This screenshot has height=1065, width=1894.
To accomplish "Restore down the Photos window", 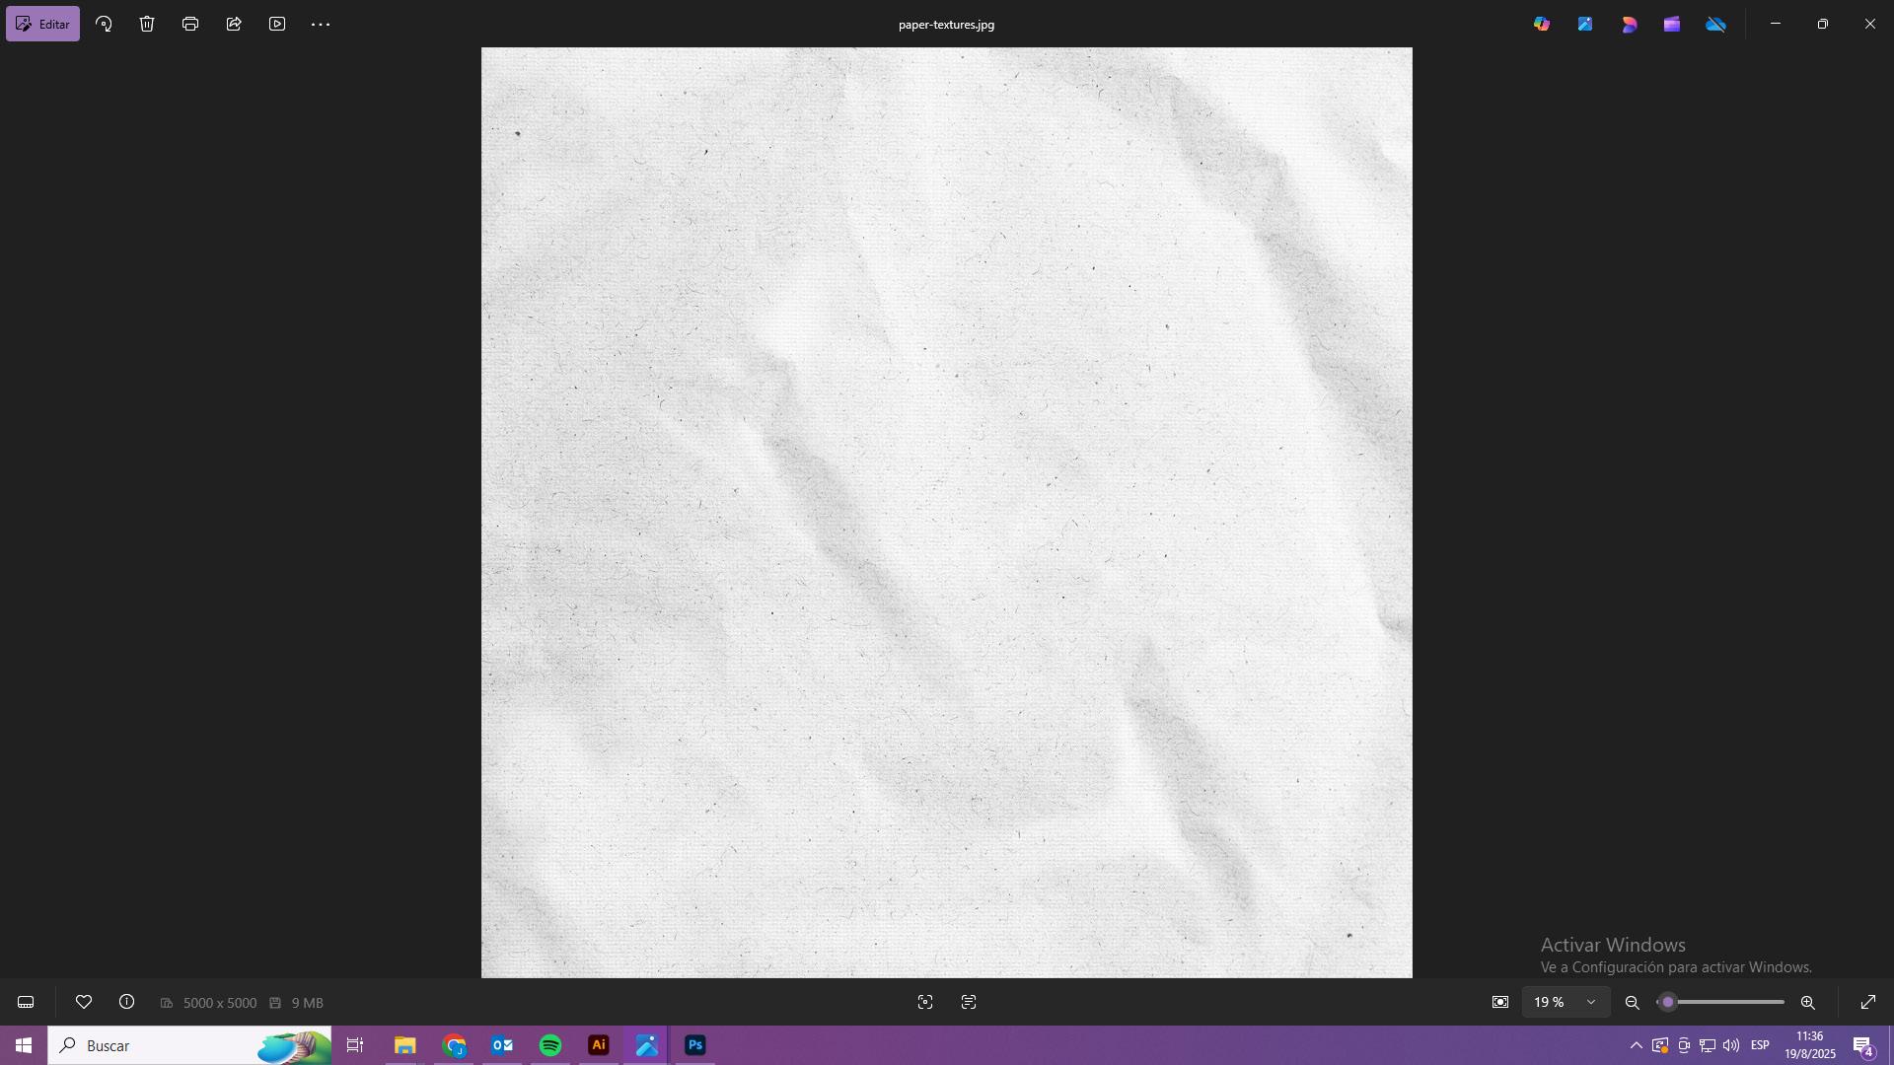I will point(1823,24).
